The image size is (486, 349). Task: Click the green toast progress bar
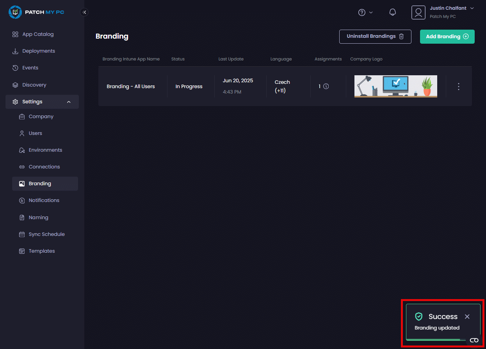point(433,340)
